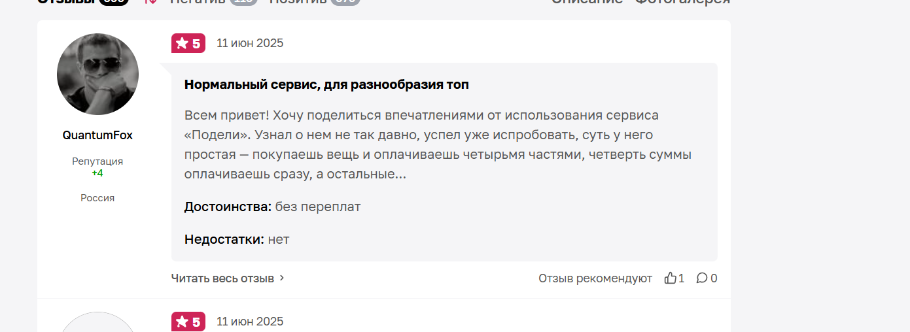Filter reviews by Позитив tab

pyautogui.click(x=298, y=2)
